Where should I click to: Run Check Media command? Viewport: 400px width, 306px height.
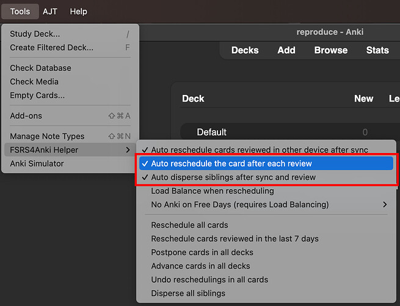pyautogui.click(x=70, y=81)
